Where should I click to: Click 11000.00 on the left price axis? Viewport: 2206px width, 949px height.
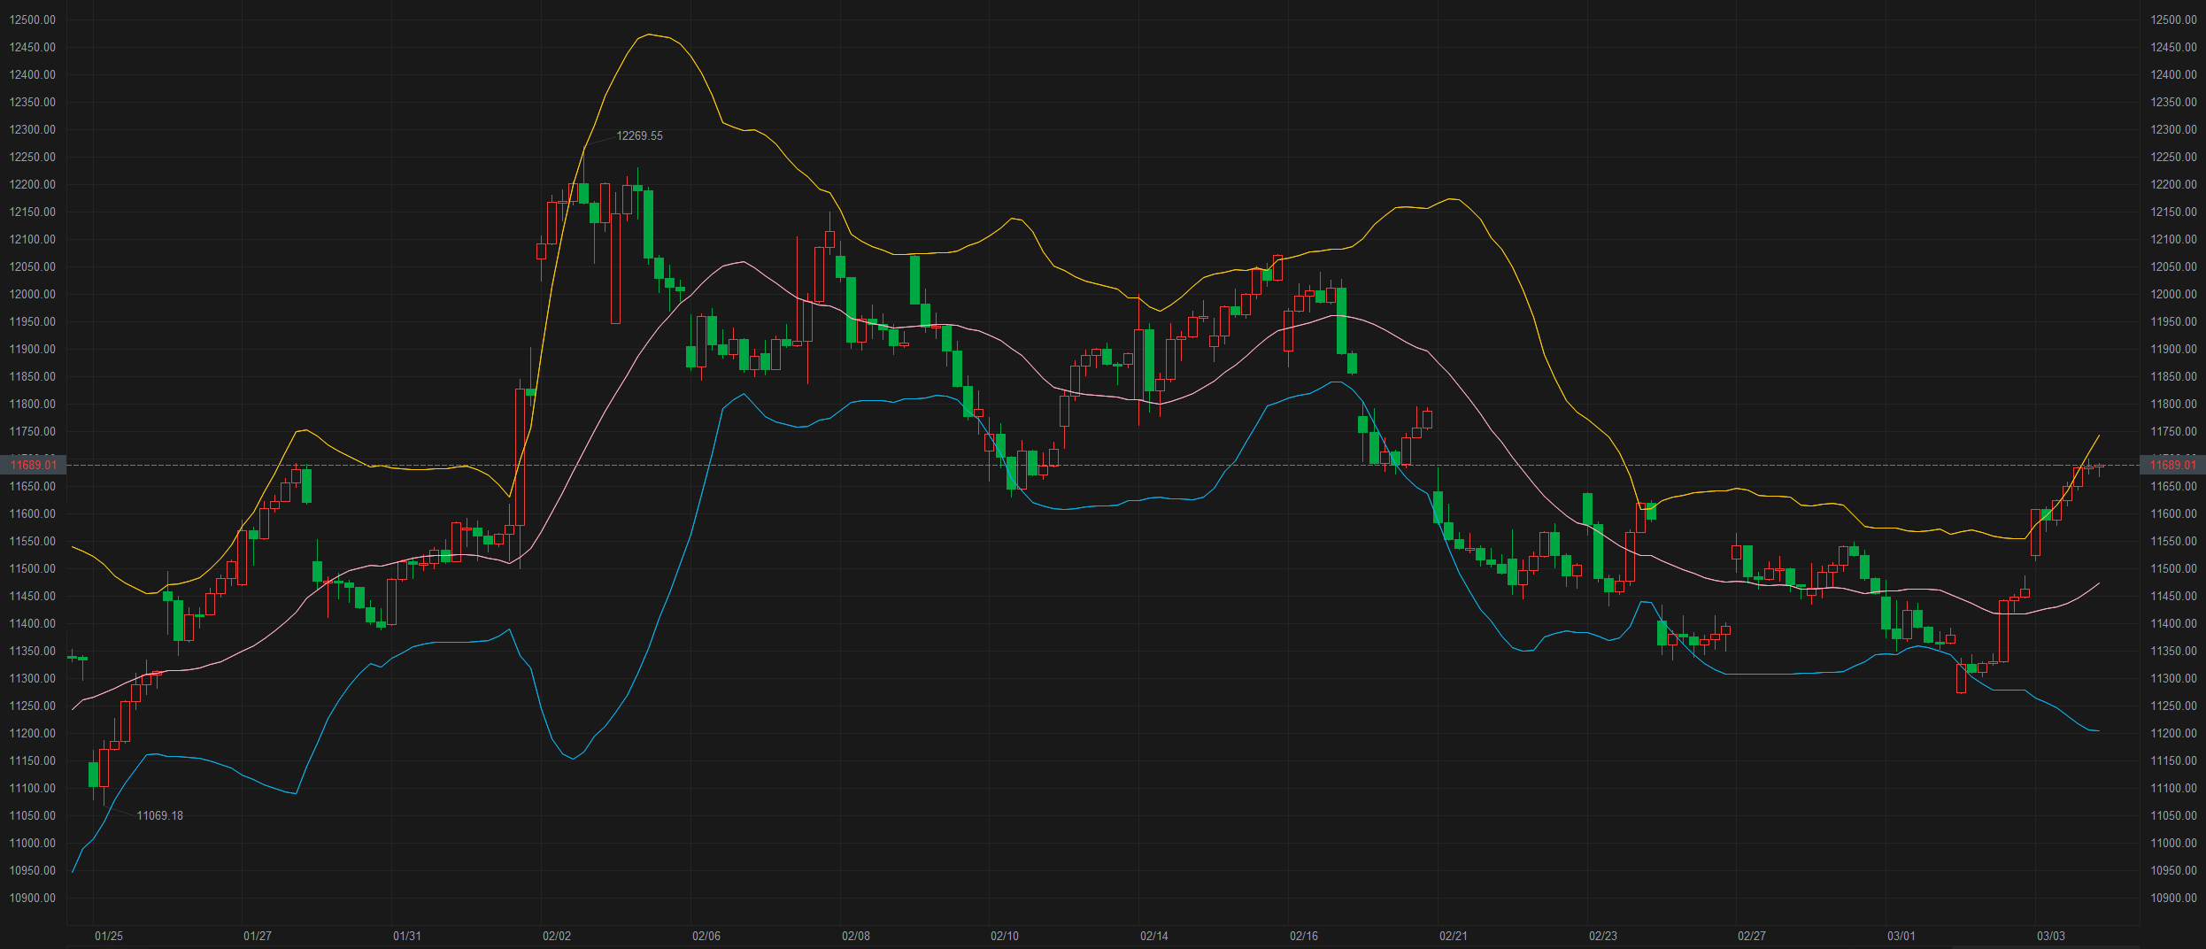(x=33, y=843)
